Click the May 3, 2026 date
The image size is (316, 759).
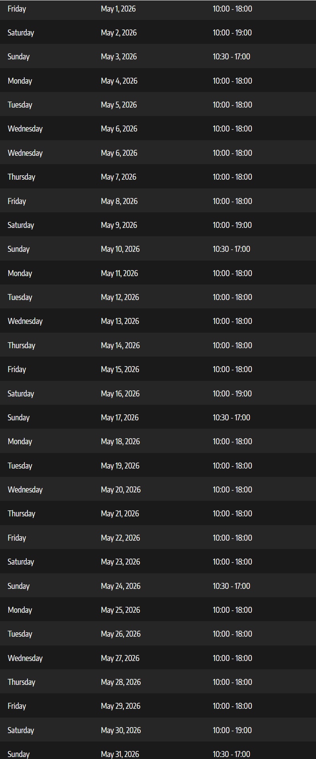click(119, 57)
